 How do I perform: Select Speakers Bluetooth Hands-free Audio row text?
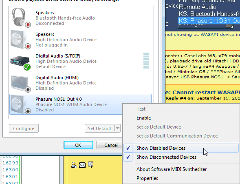click(x=65, y=18)
